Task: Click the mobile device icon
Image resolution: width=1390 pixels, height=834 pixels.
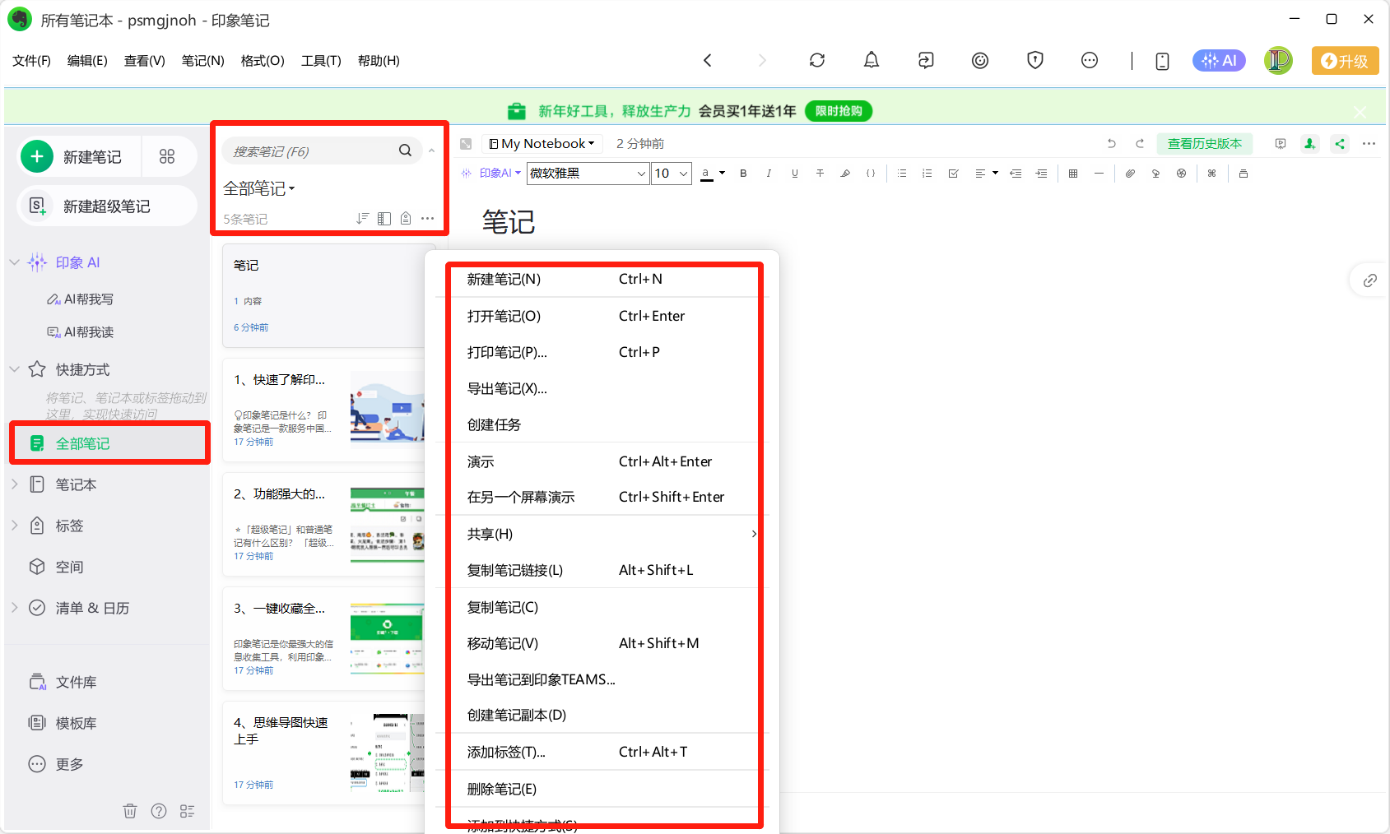Action: [x=1162, y=61]
